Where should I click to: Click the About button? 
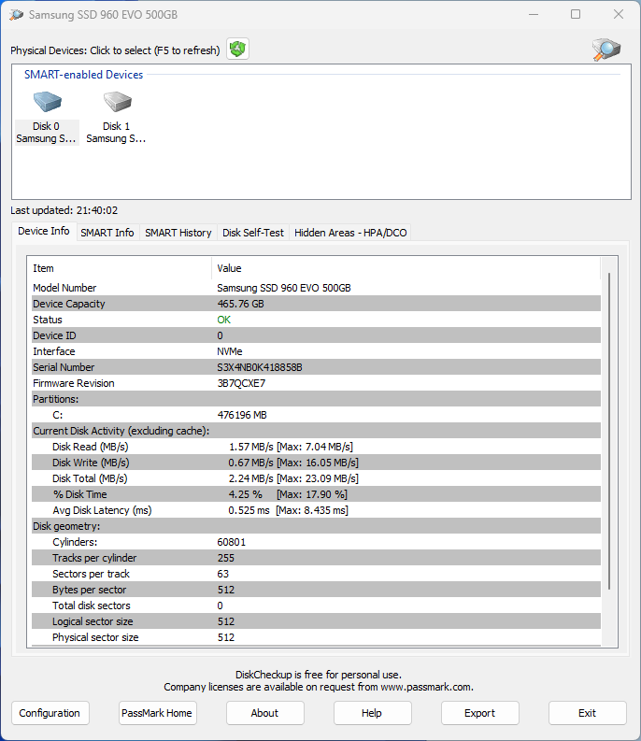point(264,713)
